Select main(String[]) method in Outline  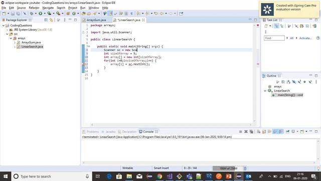tap(290, 95)
